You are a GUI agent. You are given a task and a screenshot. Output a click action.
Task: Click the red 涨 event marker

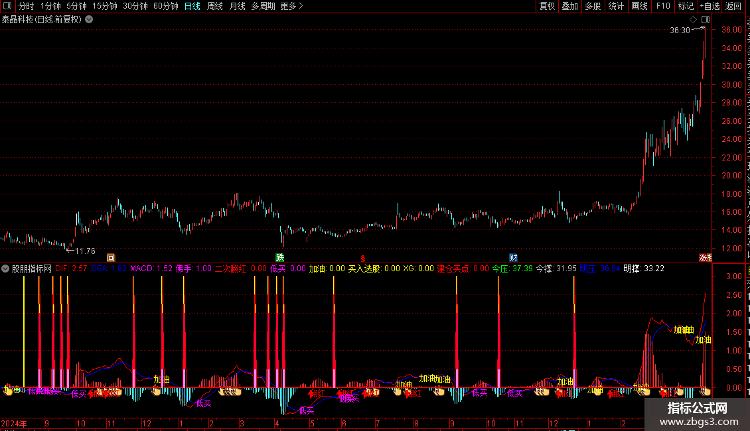pyautogui.click(x=706, y=257)
